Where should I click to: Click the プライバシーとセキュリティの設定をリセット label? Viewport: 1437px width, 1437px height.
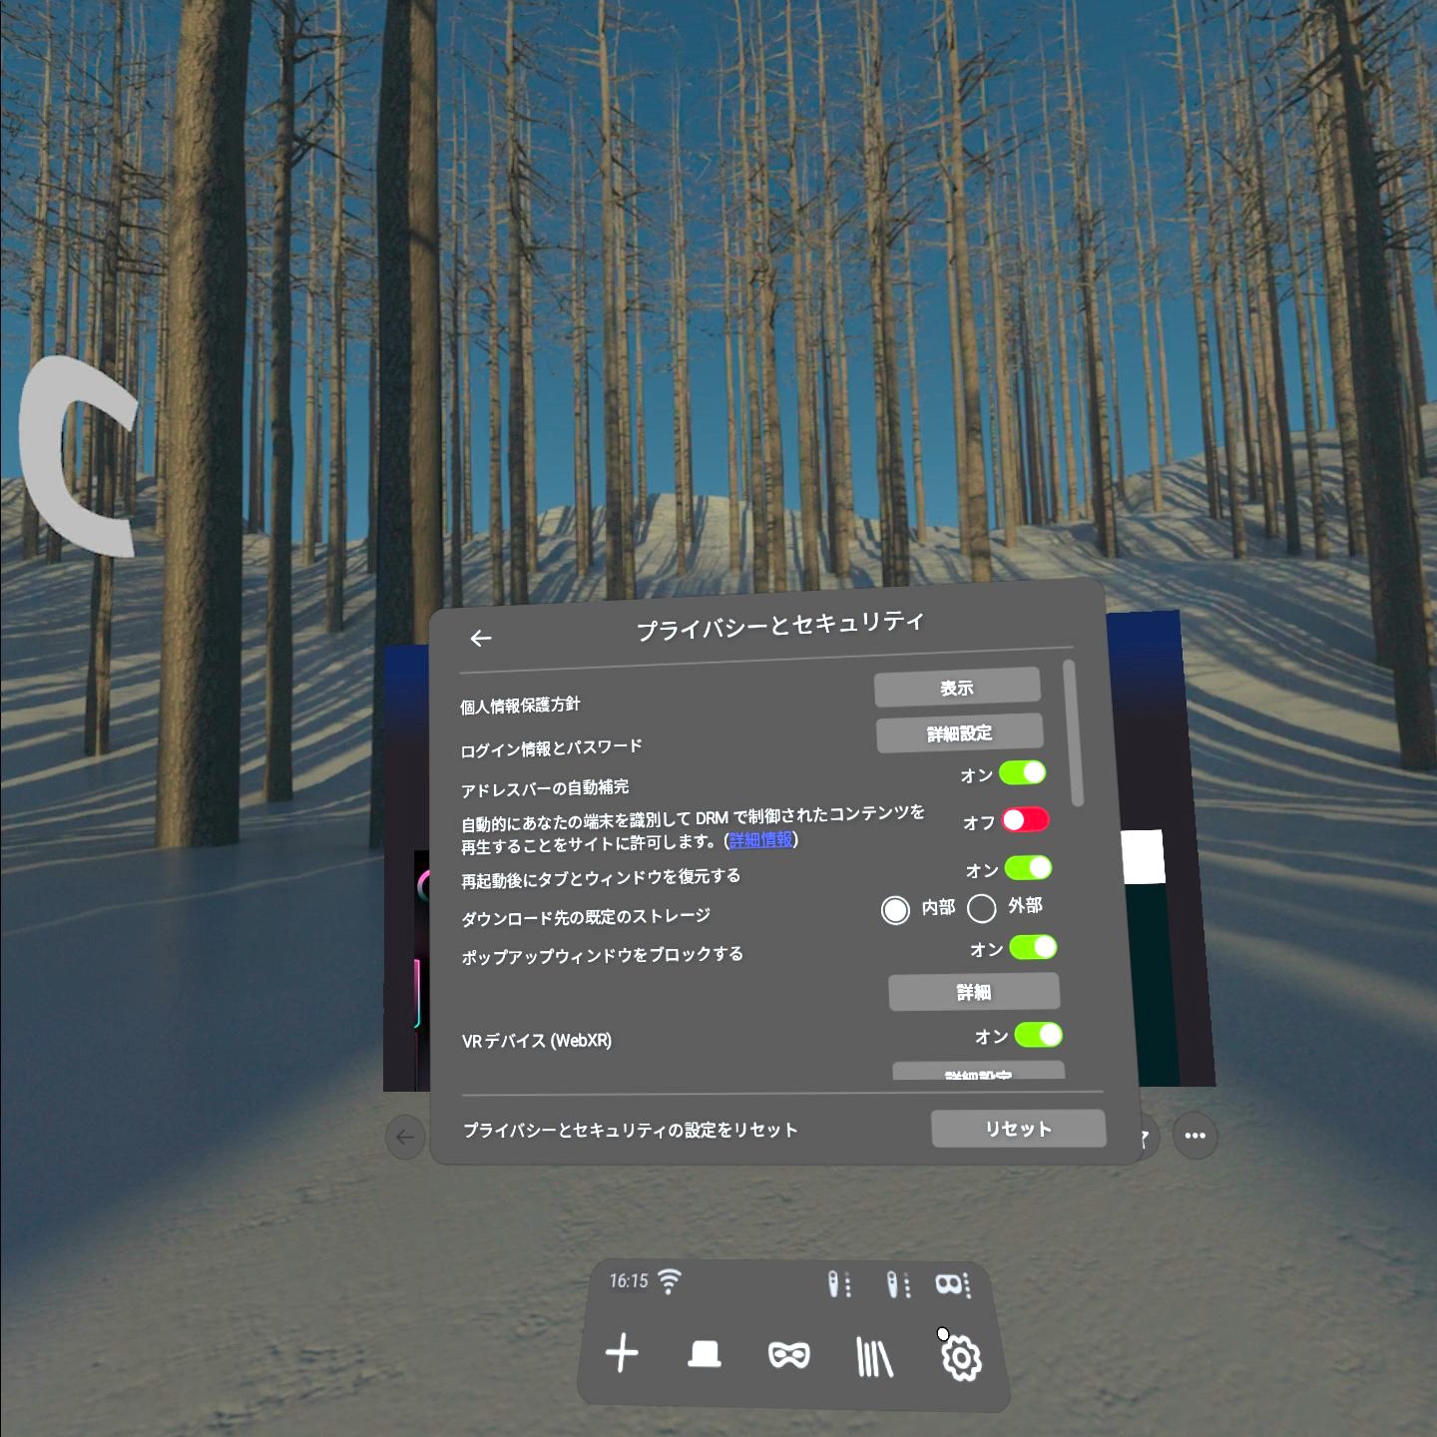631,1130
